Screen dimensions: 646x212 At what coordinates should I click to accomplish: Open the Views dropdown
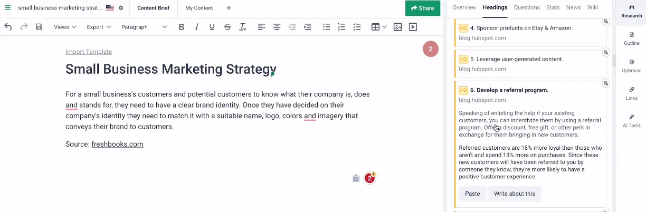tap(65, 27)
